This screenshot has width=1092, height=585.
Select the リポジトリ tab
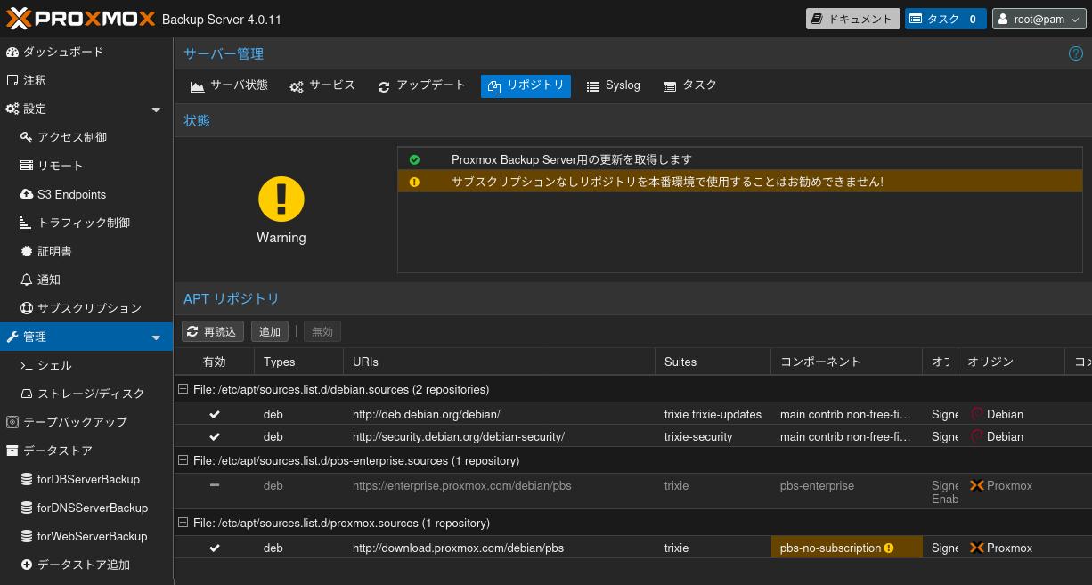pos(526,85)
